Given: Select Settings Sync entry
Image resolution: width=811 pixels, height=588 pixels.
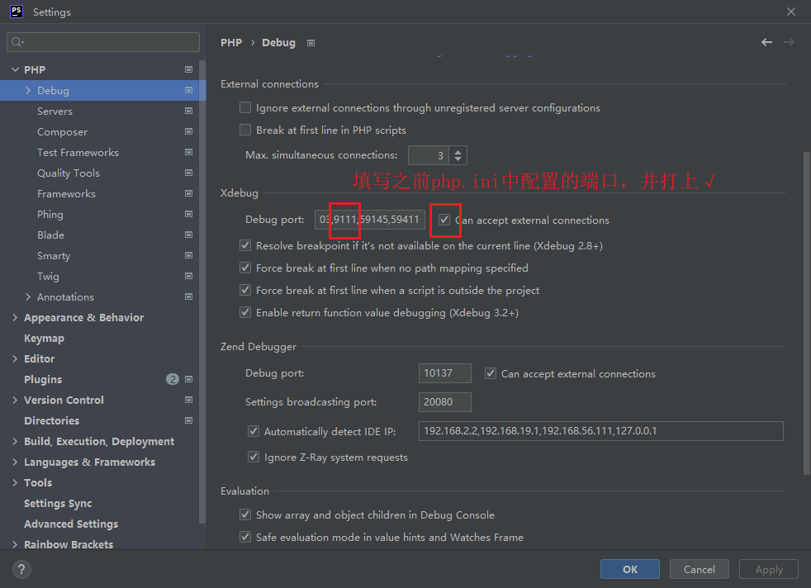Looking at the screenshot, I should click(x=58, y=504).
